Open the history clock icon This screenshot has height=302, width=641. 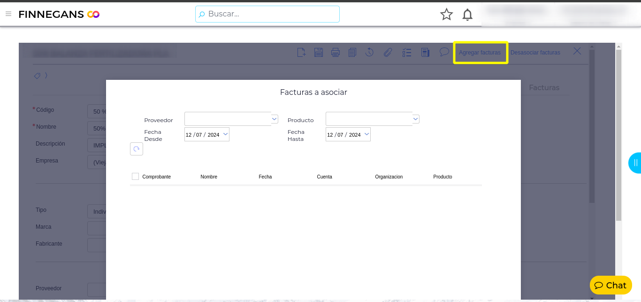click(369, 52)
